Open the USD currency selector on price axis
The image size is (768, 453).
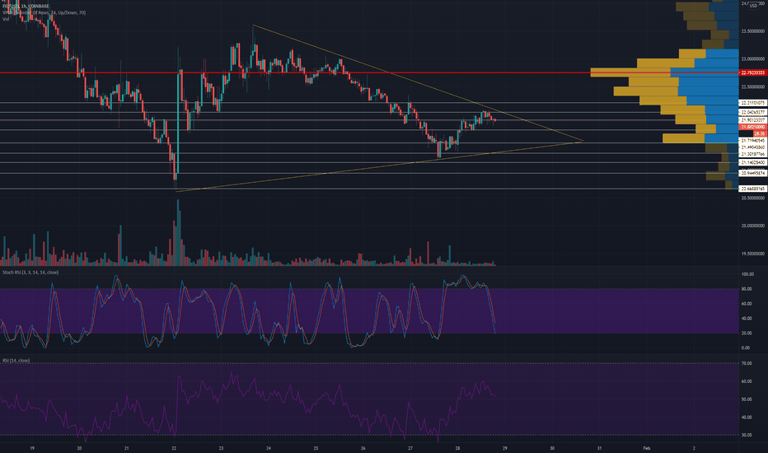[x=753, y=6]
